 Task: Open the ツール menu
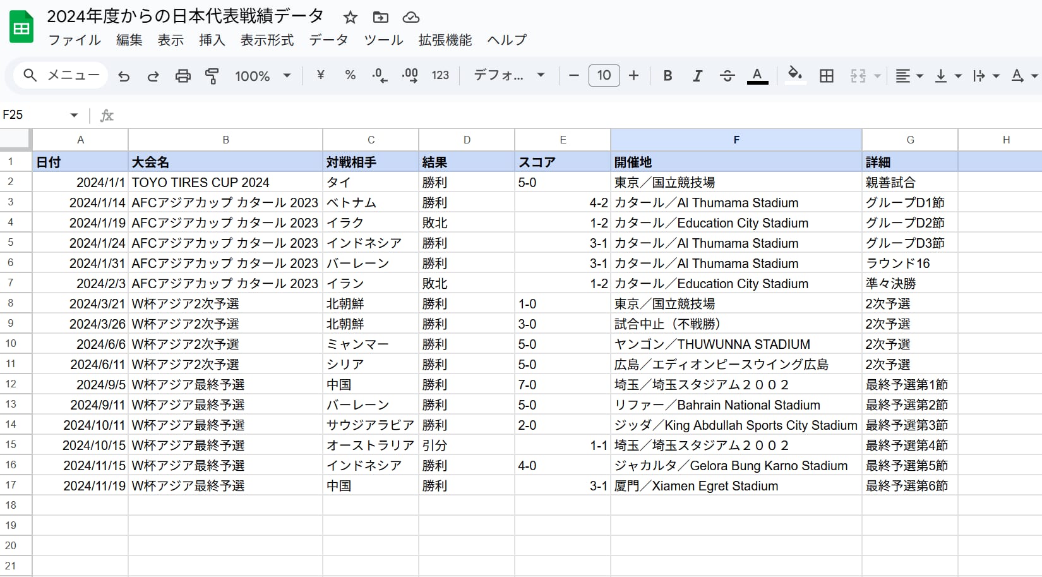pos(383,40)
